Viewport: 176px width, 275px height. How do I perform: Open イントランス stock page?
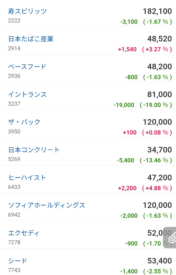point(27,94)
